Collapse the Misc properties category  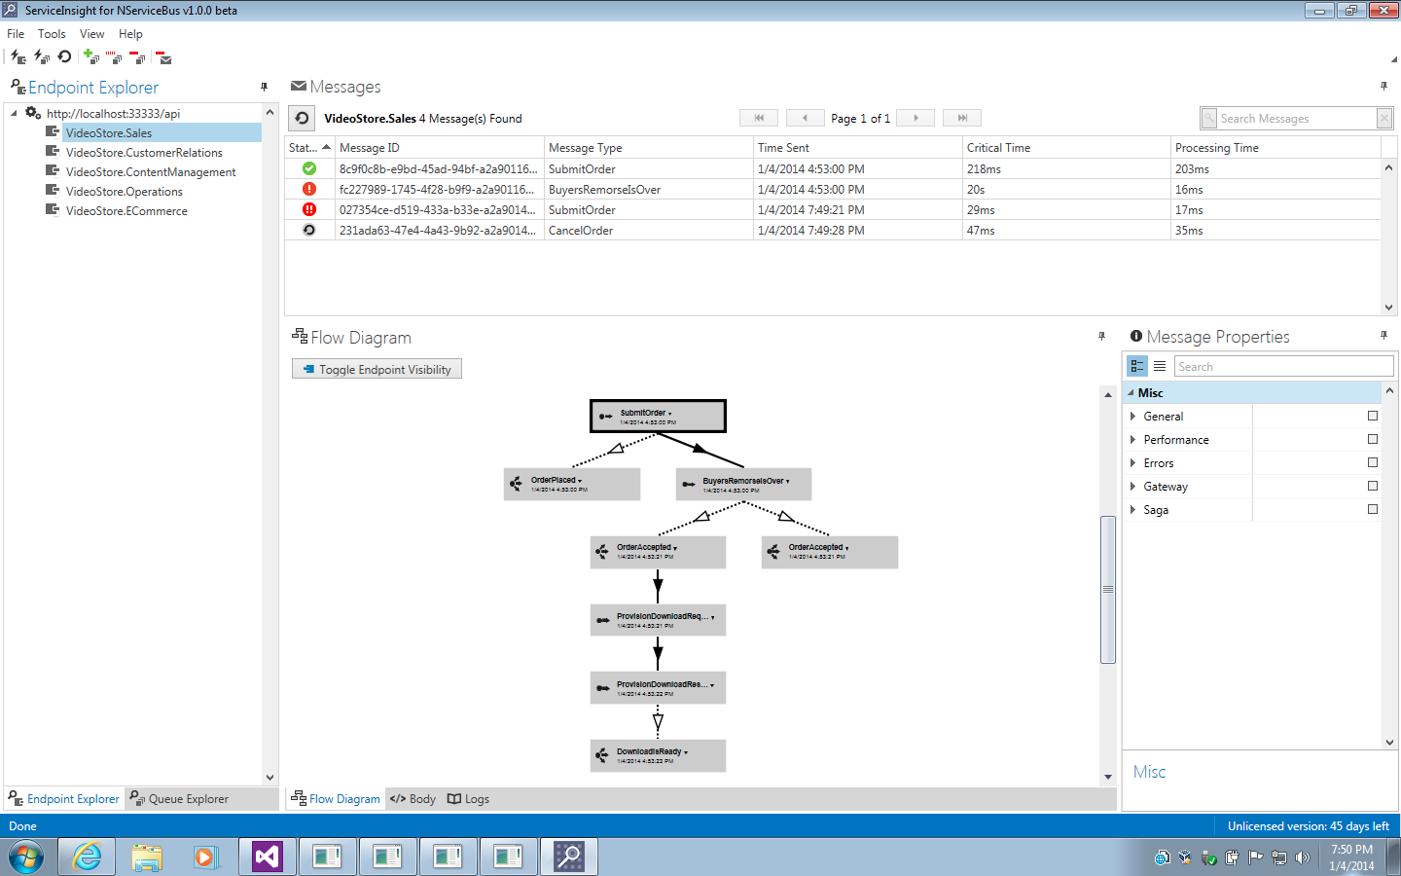click(x=1131, y=392)
